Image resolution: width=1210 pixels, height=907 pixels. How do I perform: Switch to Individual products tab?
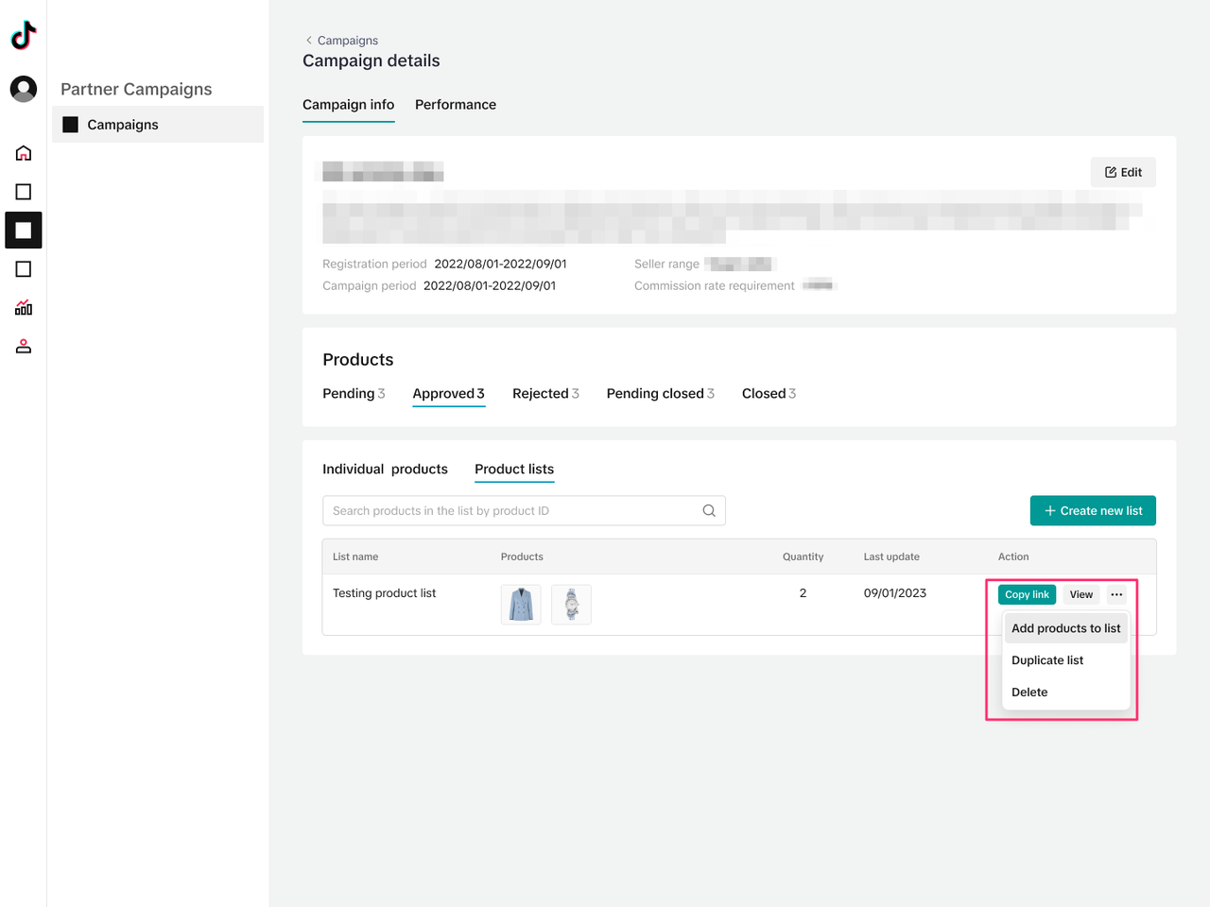coord(385,470)
